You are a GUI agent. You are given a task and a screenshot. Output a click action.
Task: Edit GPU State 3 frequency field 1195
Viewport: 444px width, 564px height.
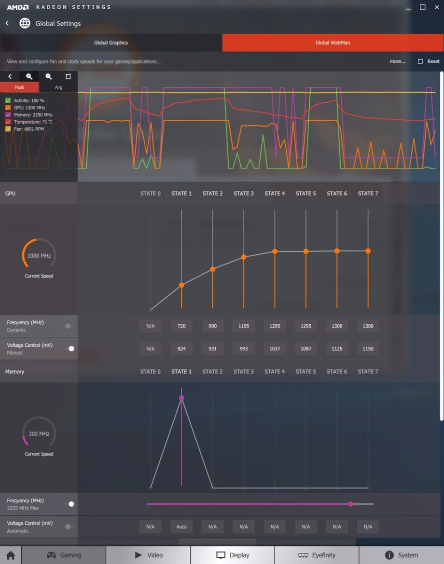click(244, 326)
